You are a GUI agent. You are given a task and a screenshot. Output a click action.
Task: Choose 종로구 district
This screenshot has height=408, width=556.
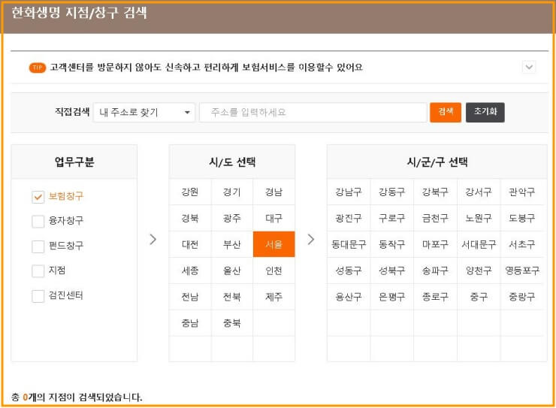click(x=435, y=297)
